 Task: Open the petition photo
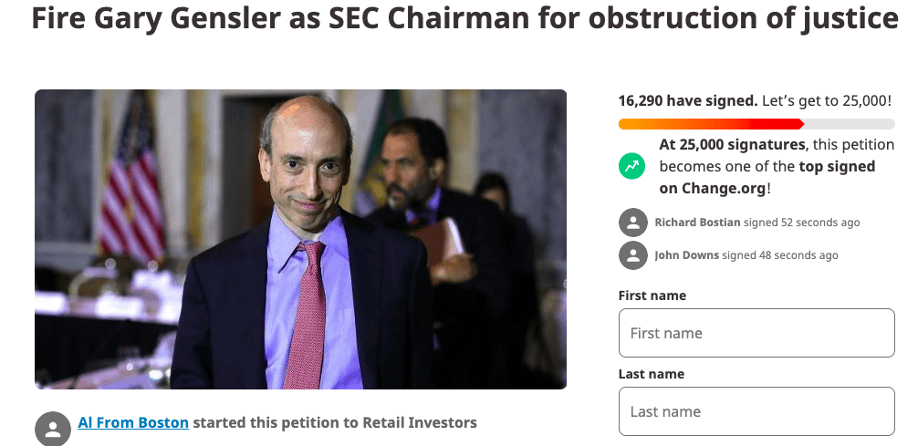pyautogui.click(x=300, y=239)
